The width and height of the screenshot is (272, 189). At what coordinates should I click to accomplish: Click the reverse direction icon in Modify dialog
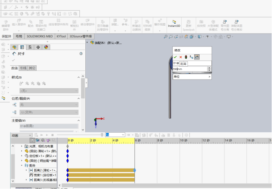[x=191, y=57]
